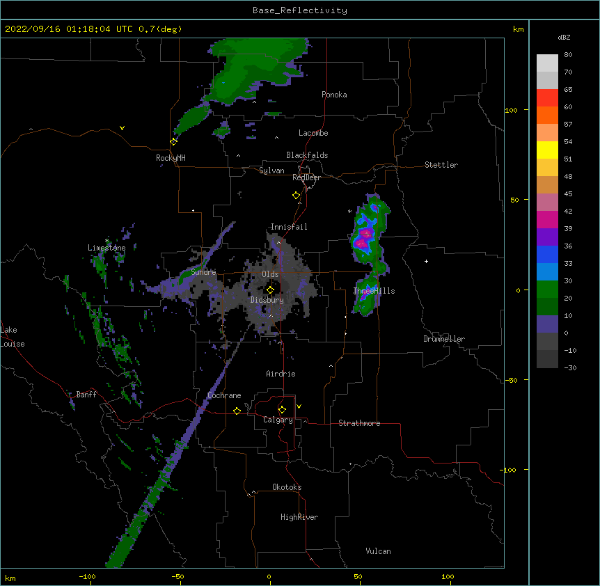Click the Innisfail town label
This screenshot has width=600, height=586.
(x=289, y=227)
